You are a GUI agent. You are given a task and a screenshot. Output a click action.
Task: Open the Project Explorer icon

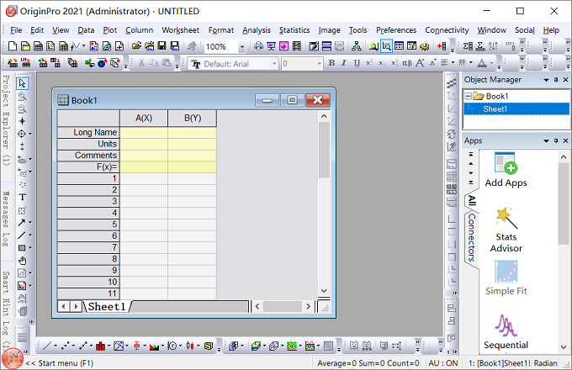(373, 46)
